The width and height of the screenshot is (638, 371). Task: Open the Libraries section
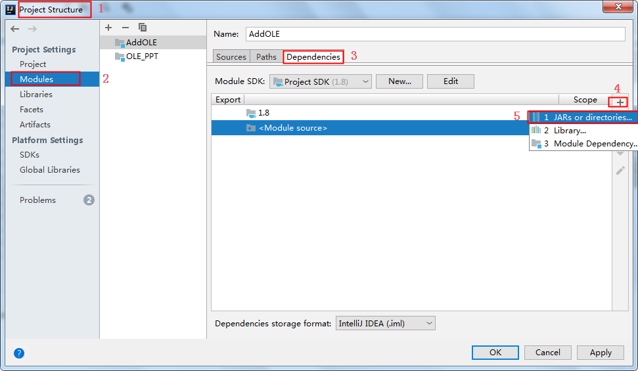pyautogui.click(x=35, y=94)
